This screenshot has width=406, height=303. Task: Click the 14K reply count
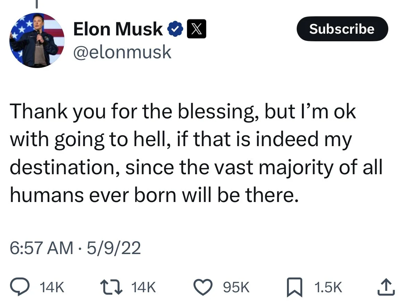52,287
